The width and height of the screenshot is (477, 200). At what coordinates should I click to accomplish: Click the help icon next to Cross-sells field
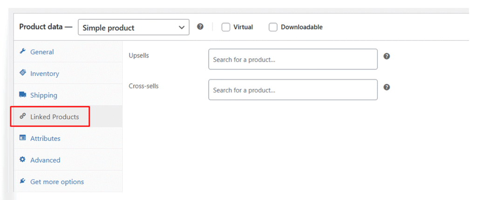[x=387, y=87]
